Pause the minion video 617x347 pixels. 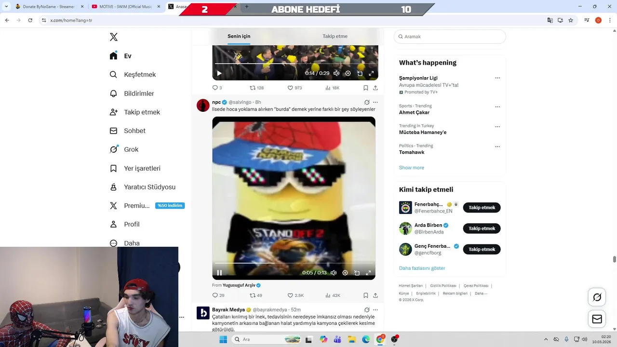click(x=219, y=273)
